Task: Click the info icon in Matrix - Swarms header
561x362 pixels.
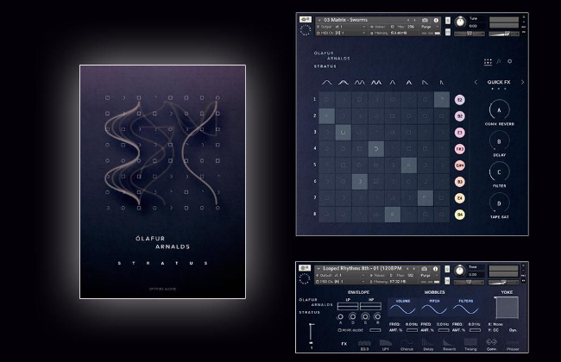Action: coord(436,21)
